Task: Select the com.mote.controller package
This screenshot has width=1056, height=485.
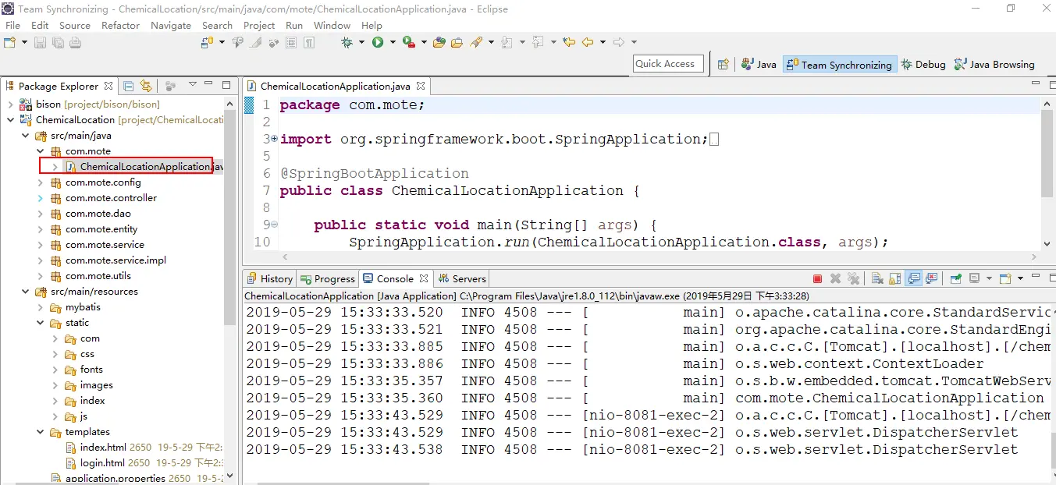Action: [111, 198]
